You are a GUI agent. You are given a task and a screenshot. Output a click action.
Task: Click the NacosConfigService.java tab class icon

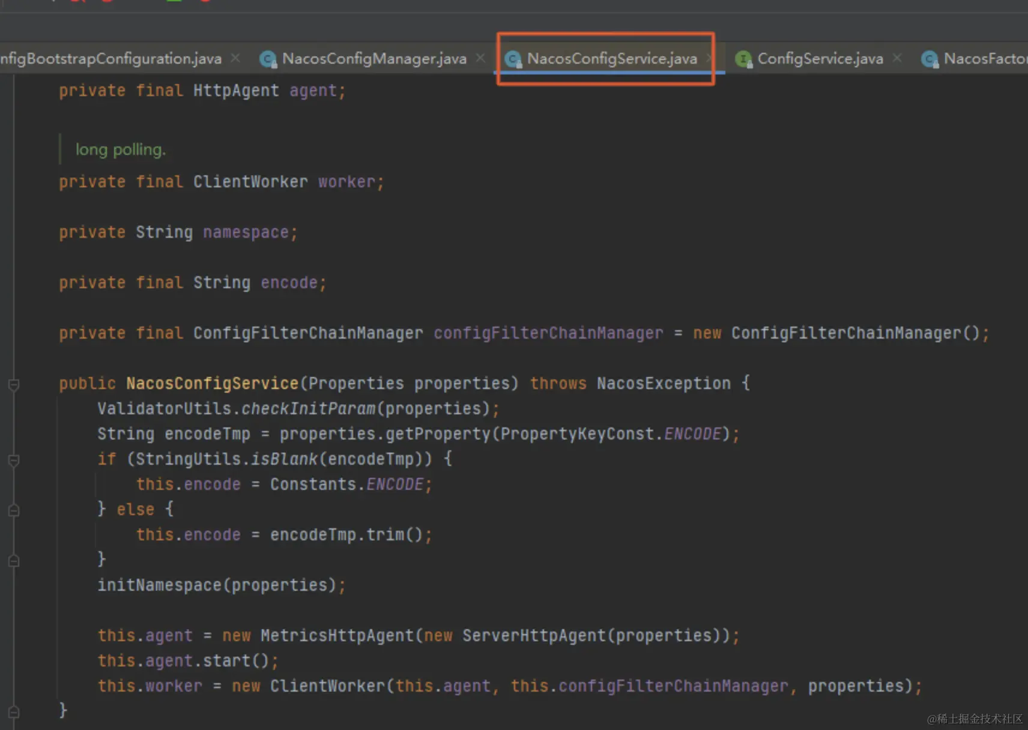(513, 59)
